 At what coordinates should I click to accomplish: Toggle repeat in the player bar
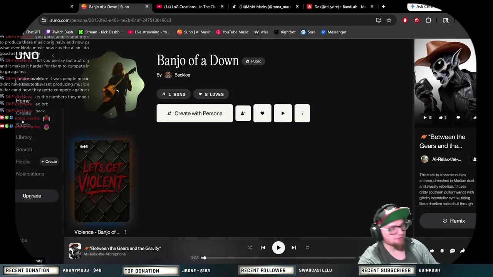307,248
